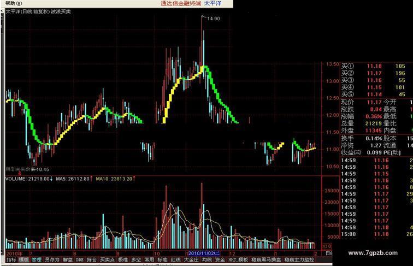Viewport: 413px width, 266px height.
Task: Switch to the 均线 template
Action: (207, 259)
